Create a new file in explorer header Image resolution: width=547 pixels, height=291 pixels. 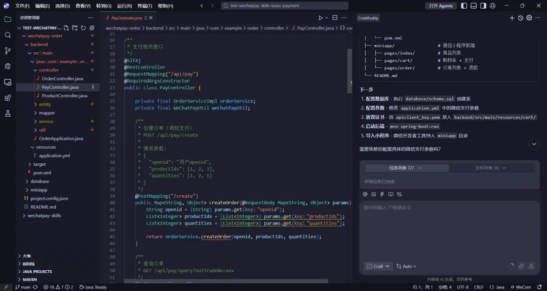[66, 28]
